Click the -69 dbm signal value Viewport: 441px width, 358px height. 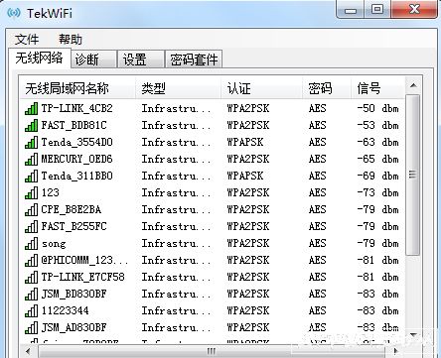point(377,176)
